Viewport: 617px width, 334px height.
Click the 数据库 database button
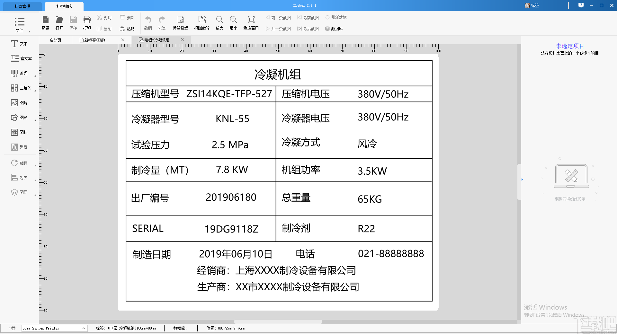coord(334,28)
